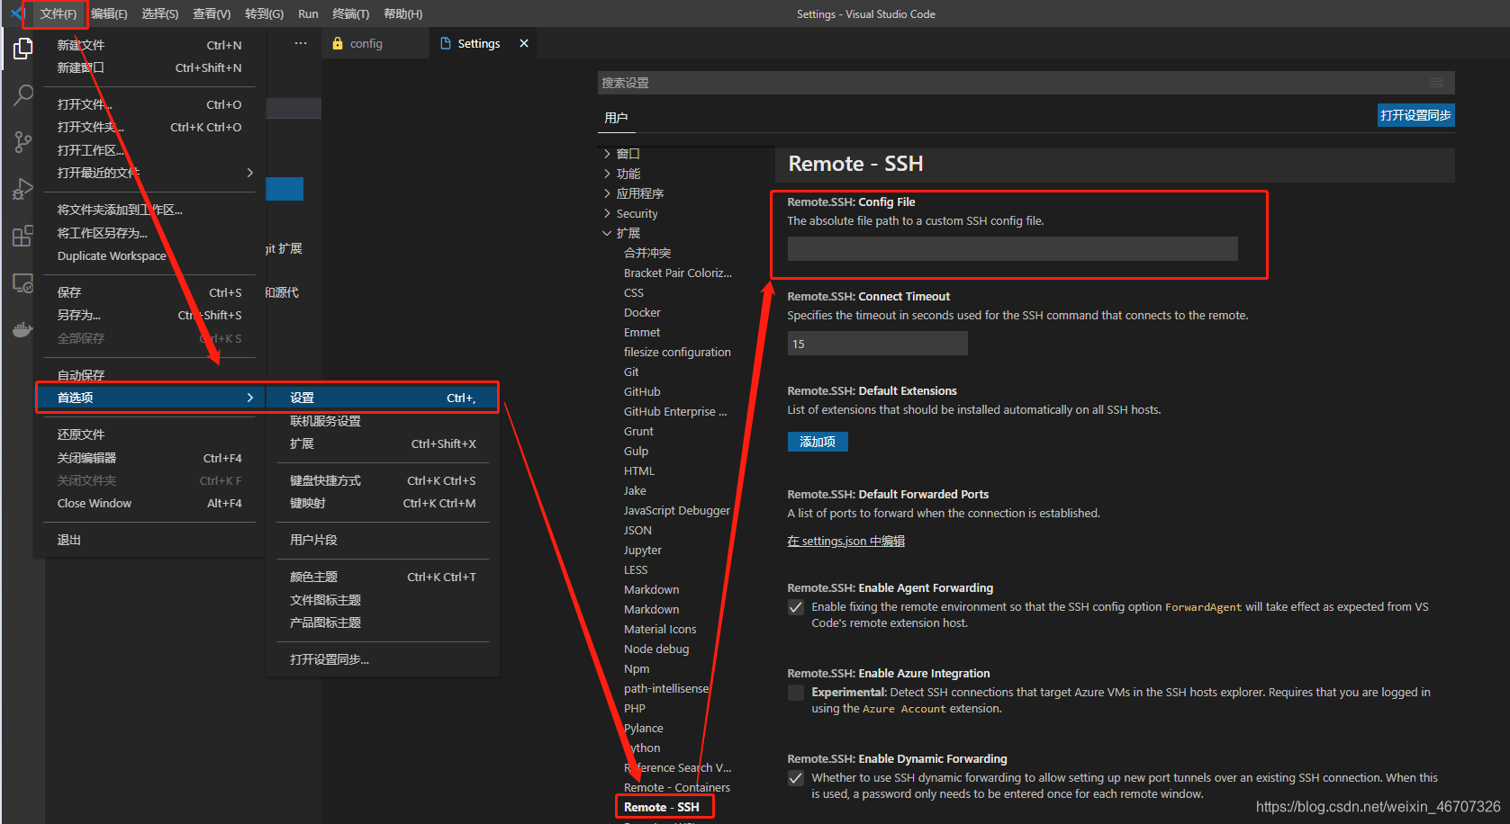This screenshot has width=1510, height=824.
Task: Select 打开文件夹... from the File menu
Action: point(149,127)
